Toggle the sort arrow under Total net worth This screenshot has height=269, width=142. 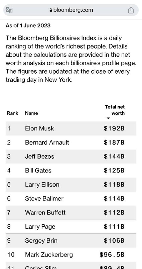click(108, 118)
